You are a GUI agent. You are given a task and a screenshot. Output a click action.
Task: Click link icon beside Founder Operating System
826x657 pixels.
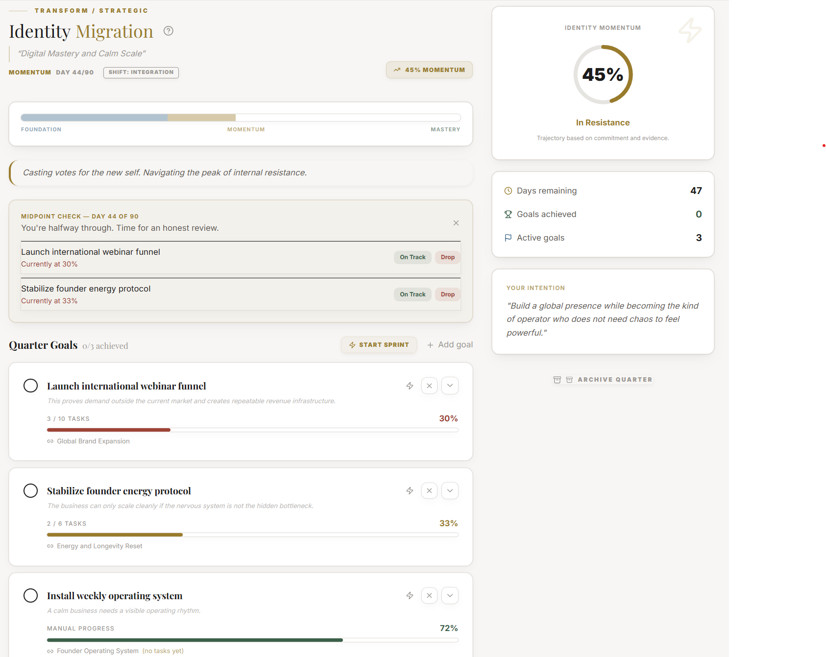click(x=50, y=651)
